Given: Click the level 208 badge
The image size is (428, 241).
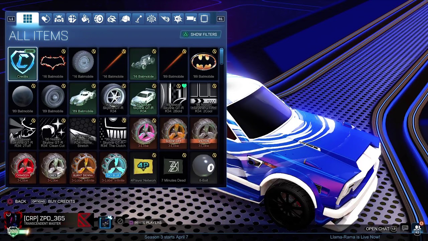Looking at the screenshot, I should pyautogui.click(x=13, y=232).
